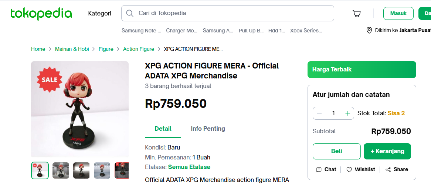Click the Tokopedia logo
This screenshot has width=431, height=190.
coord(41,14)
